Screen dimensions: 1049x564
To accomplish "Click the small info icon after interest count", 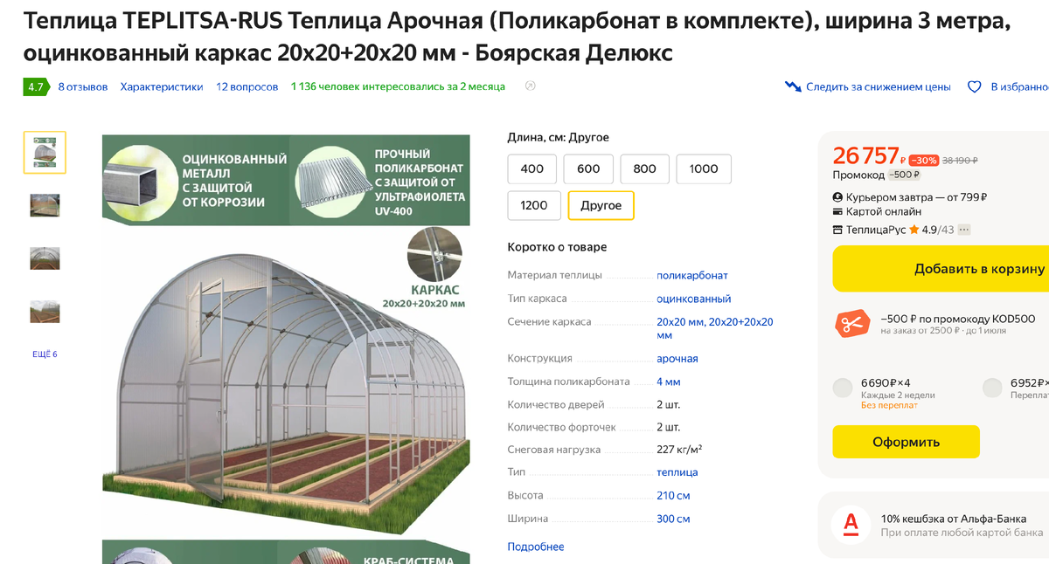I will click(x=530, y=86).
